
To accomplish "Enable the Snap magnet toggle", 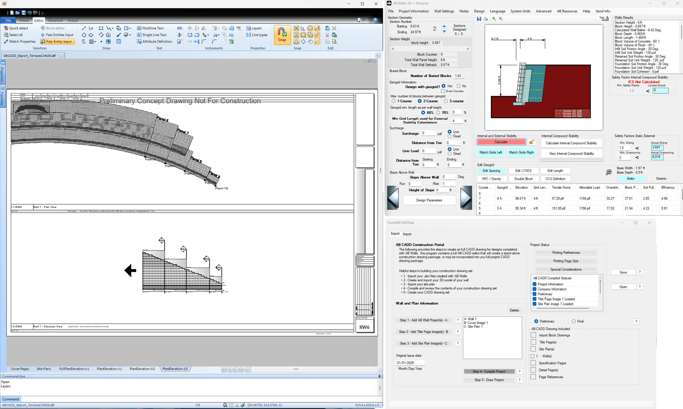I will click(x=282, y=34).
